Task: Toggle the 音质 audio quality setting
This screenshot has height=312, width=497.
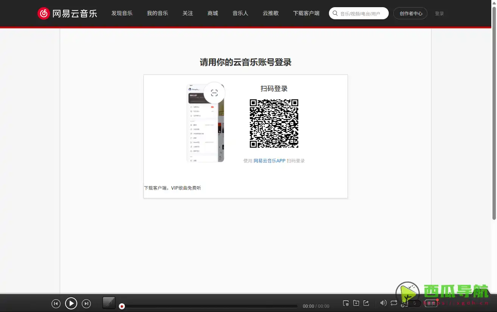Action: coord(431,303)
